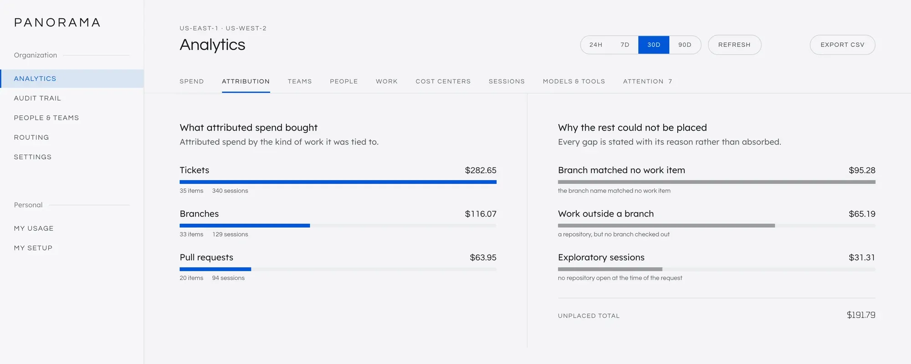Click the Refresh button
This screenshot has width=911, height=364.
[x=734, y=45]
